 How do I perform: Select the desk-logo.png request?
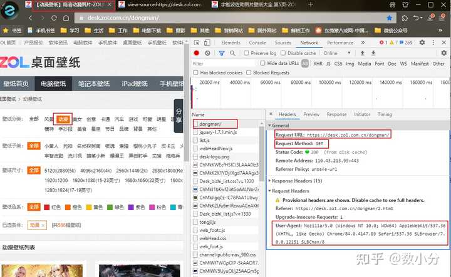[x=225, y=157]
